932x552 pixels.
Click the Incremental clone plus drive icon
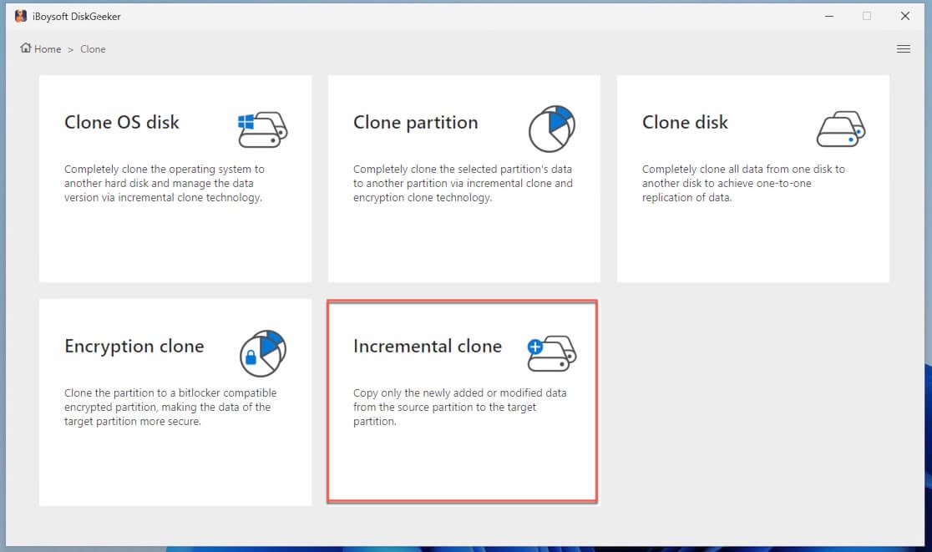(x=551, y=353)
